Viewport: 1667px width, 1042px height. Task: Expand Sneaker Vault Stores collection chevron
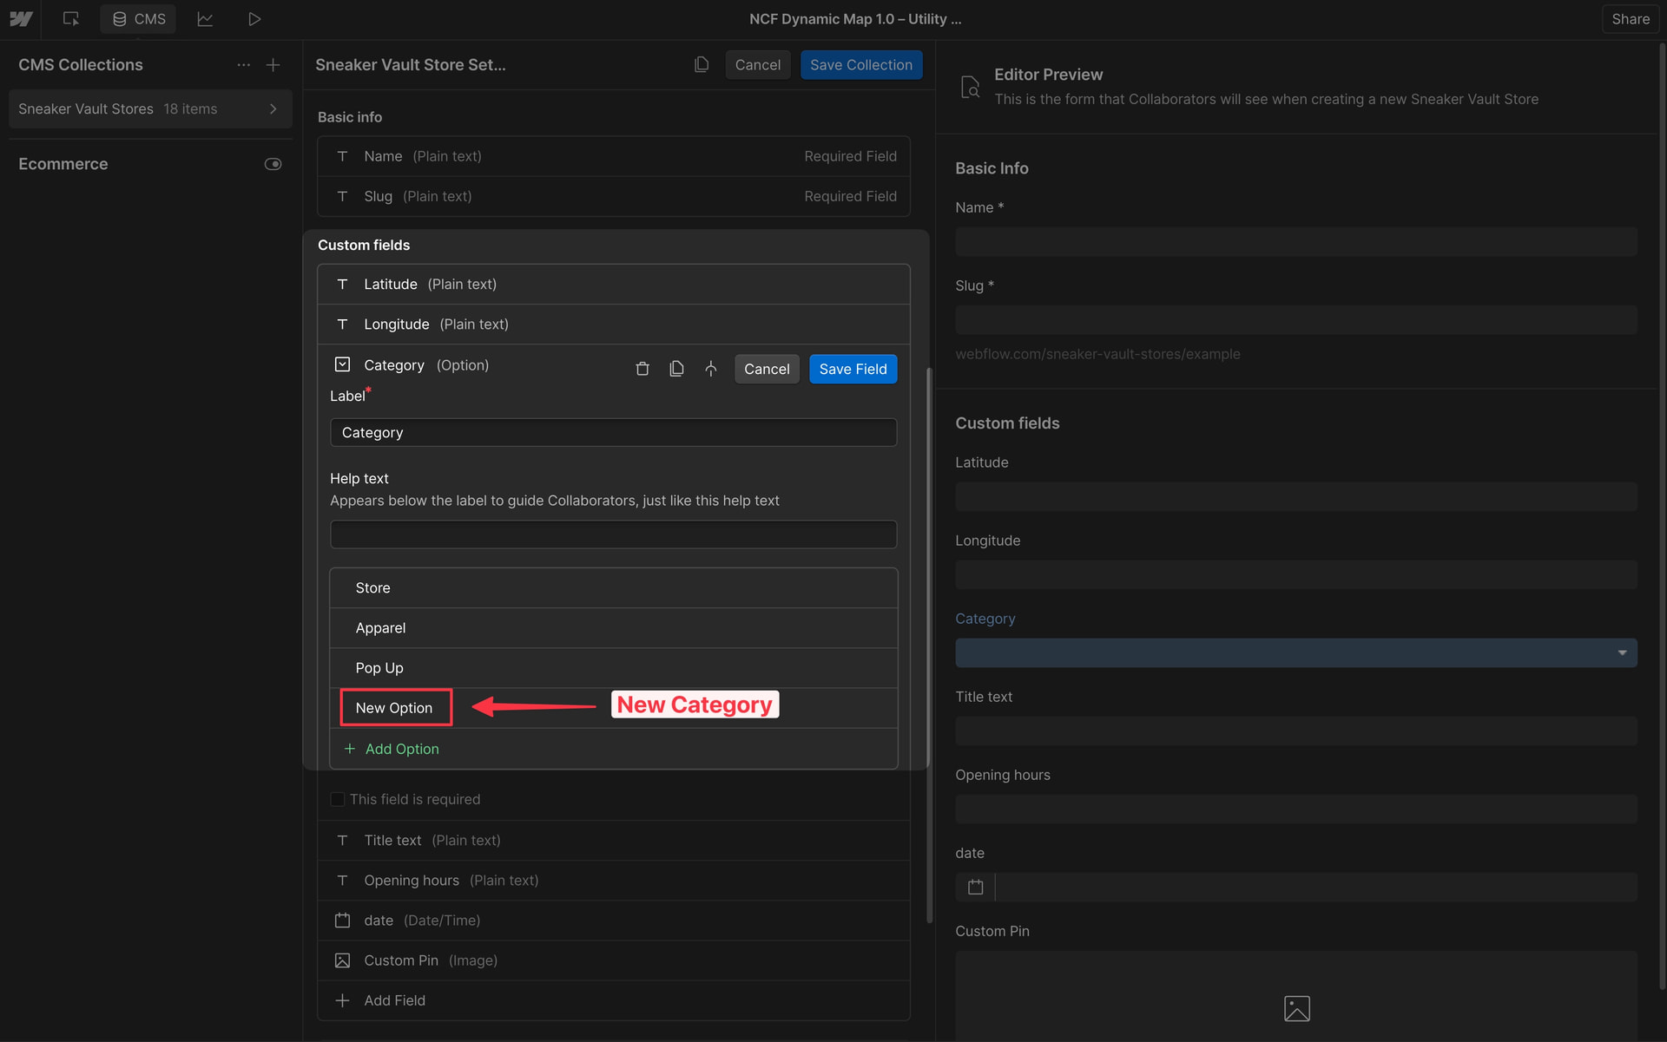point(273,109)
